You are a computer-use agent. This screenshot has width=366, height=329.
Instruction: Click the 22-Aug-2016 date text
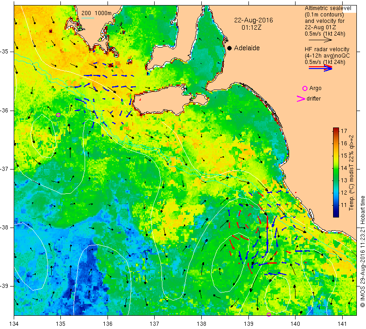(x=253, y=20)
